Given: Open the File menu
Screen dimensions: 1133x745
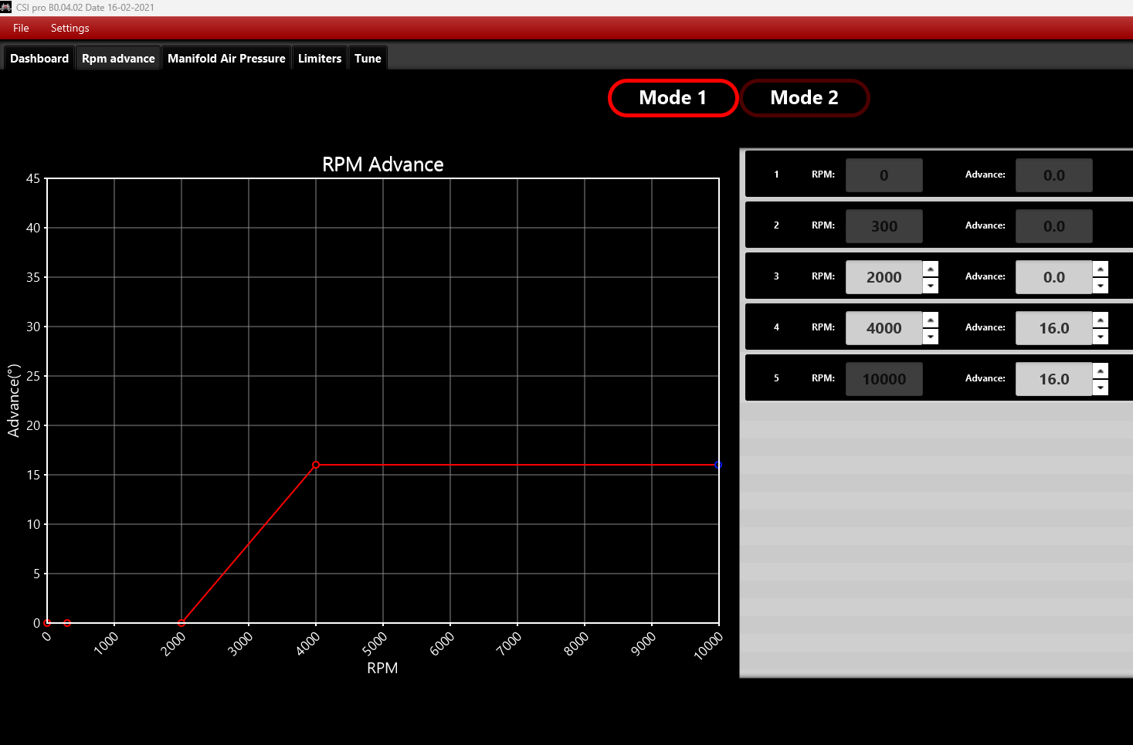Looking at the screenshot, I should pyautogui.click(x=21, y=28).
